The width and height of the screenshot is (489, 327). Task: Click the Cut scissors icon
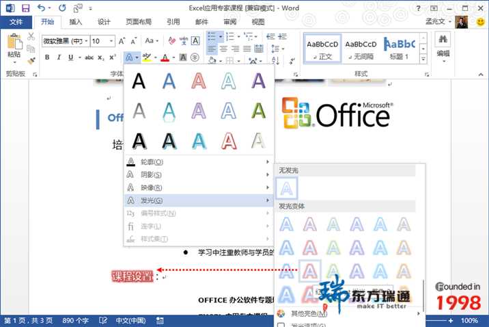point(31,36)
